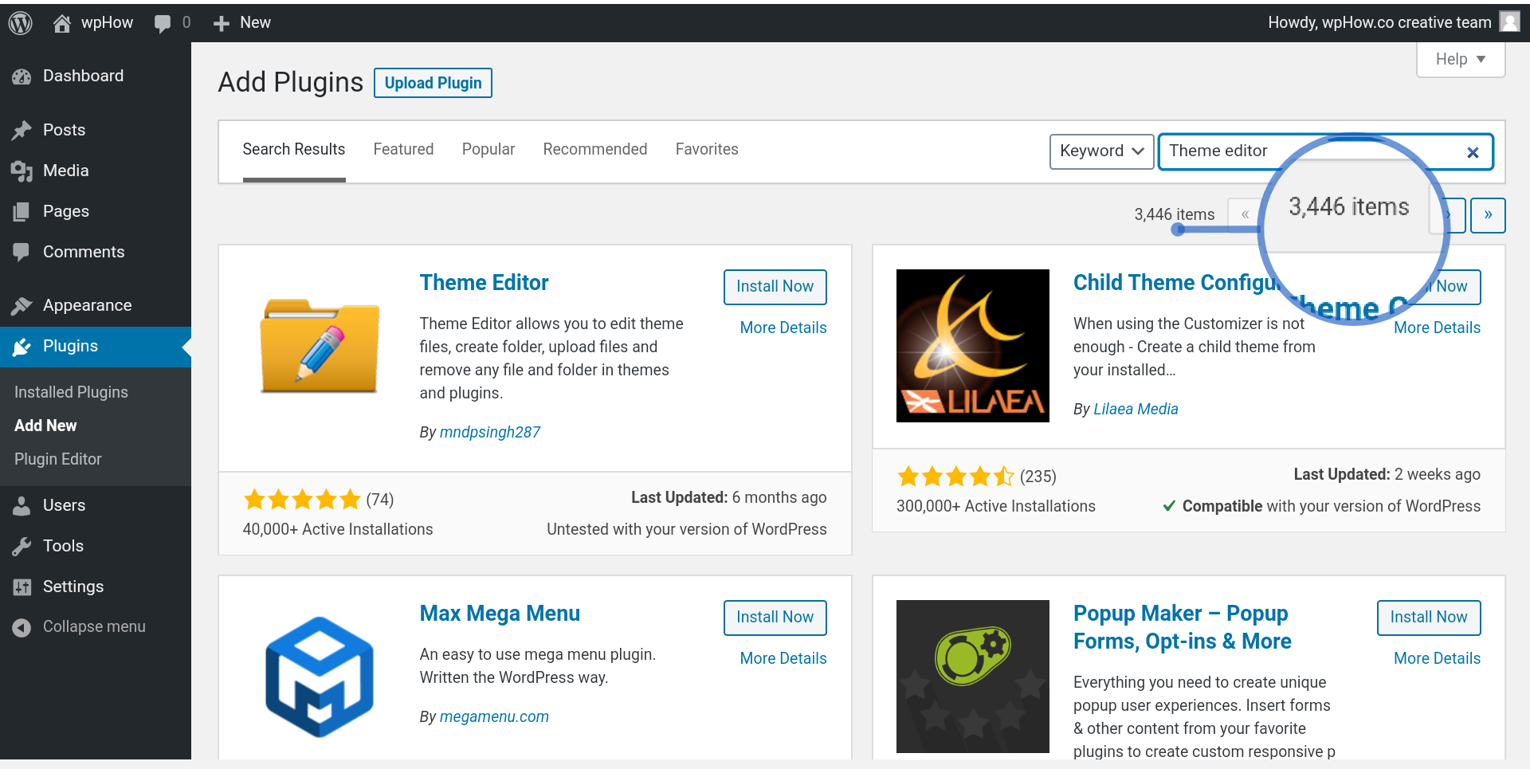Open the WordPress logo menu

click(x=21, y=22)
